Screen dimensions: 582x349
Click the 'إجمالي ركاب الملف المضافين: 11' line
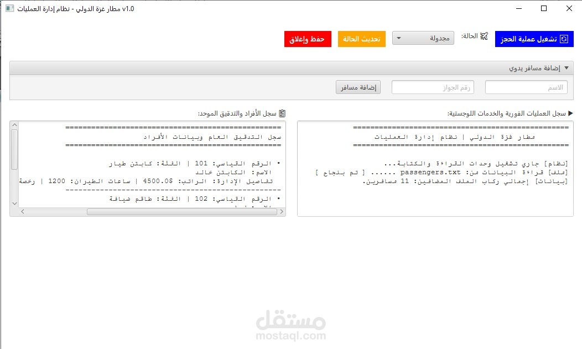click(465, 181)
